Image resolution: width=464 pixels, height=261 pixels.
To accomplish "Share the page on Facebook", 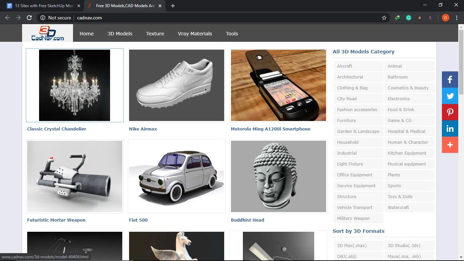I will coord(450,80).
